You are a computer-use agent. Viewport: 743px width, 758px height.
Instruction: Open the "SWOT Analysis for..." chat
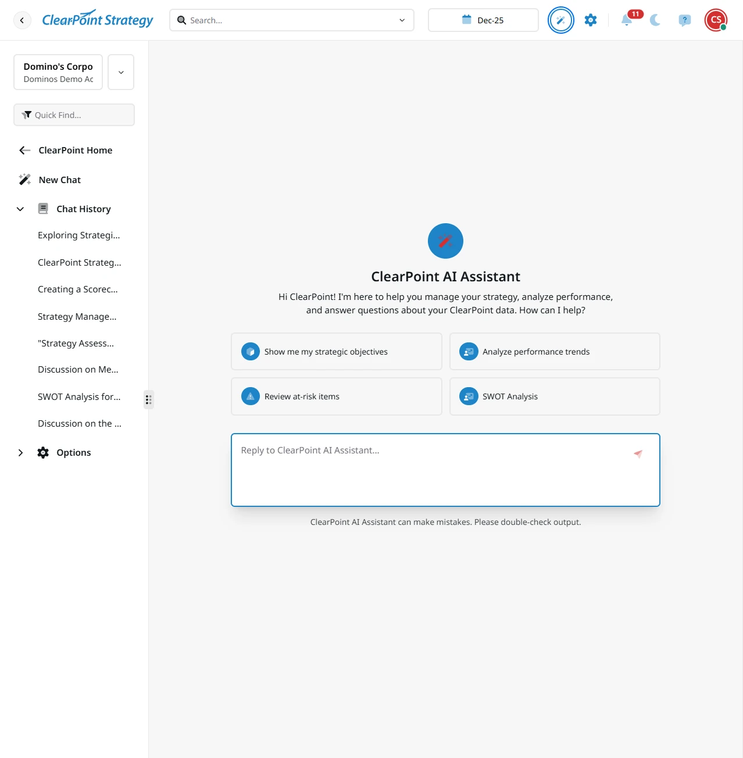coord(80,397)
